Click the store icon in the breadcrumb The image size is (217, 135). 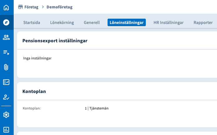[21, 7]
